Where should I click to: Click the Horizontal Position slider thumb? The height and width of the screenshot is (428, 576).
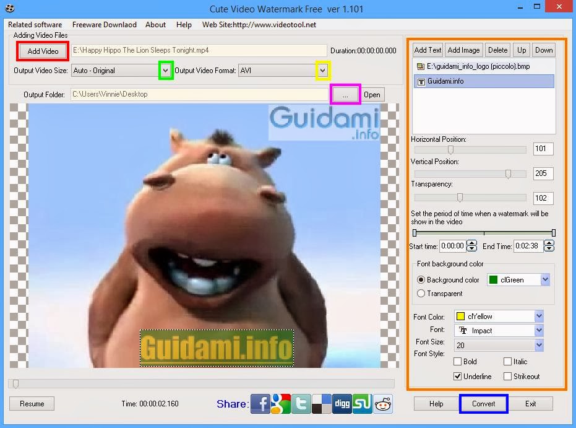point(450,149)
